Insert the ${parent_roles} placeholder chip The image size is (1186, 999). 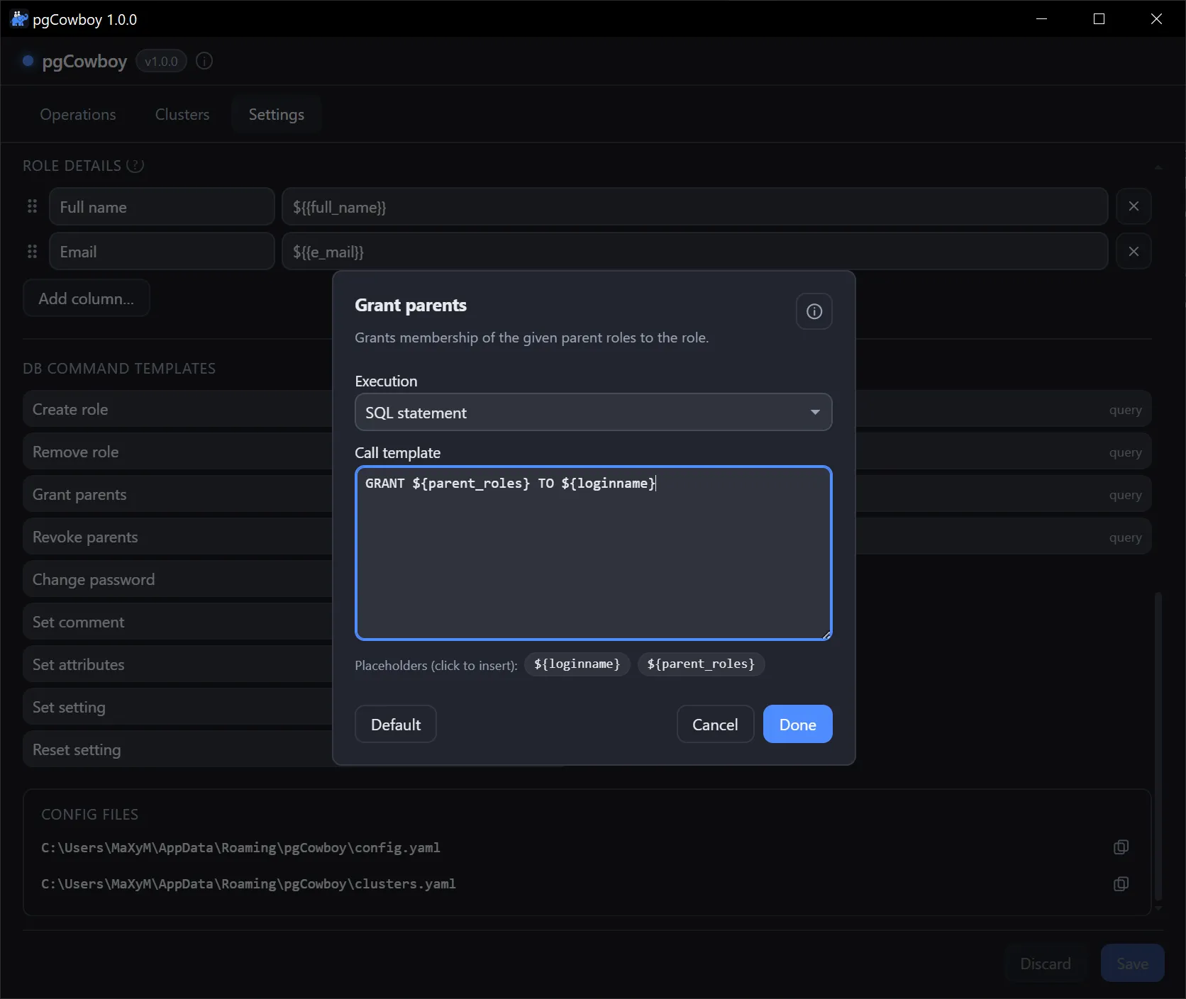(701, 664)
